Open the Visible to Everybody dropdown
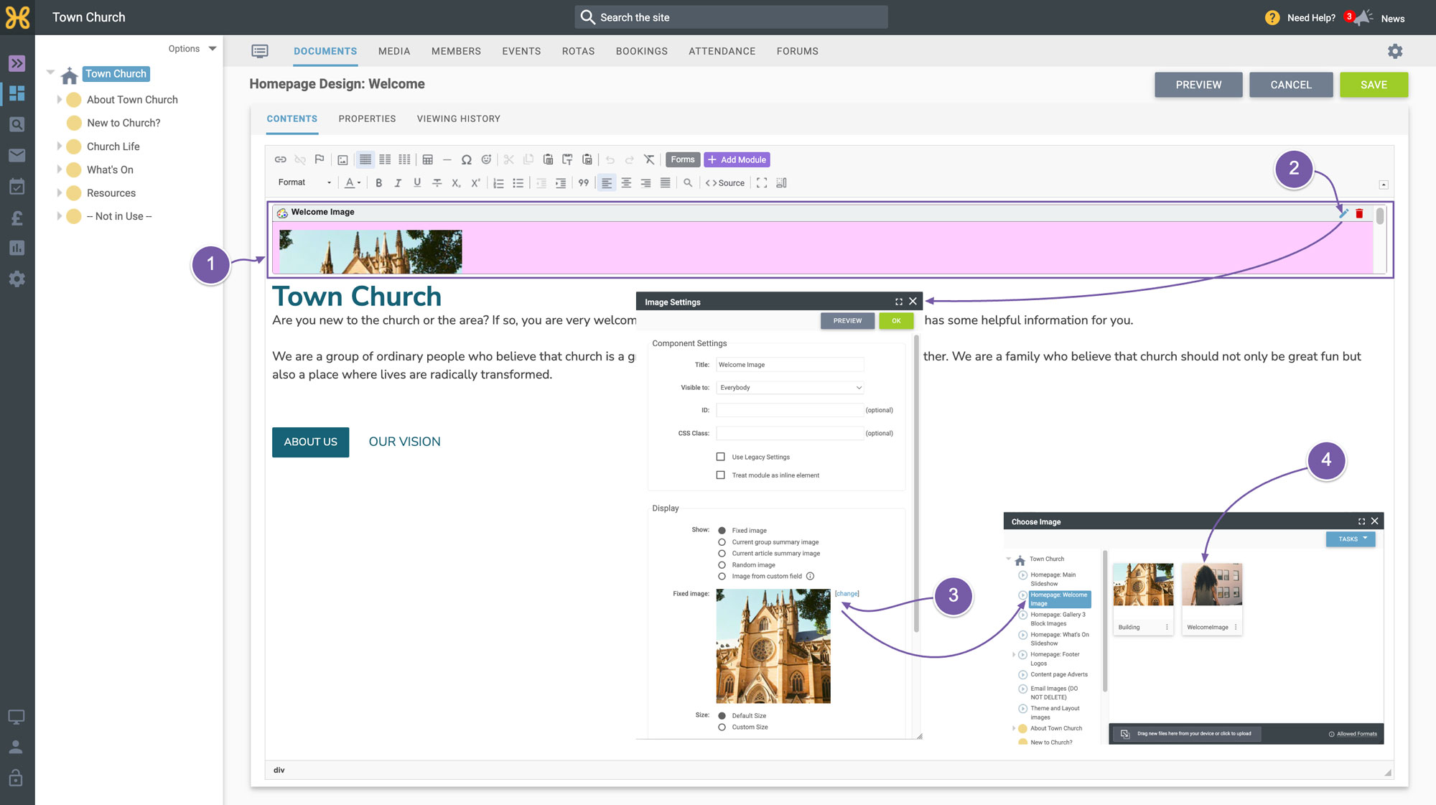 point(790,388)
